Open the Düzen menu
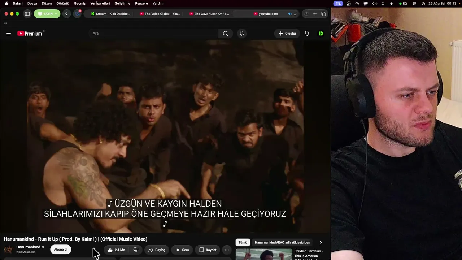 click(x=47, y=3)
